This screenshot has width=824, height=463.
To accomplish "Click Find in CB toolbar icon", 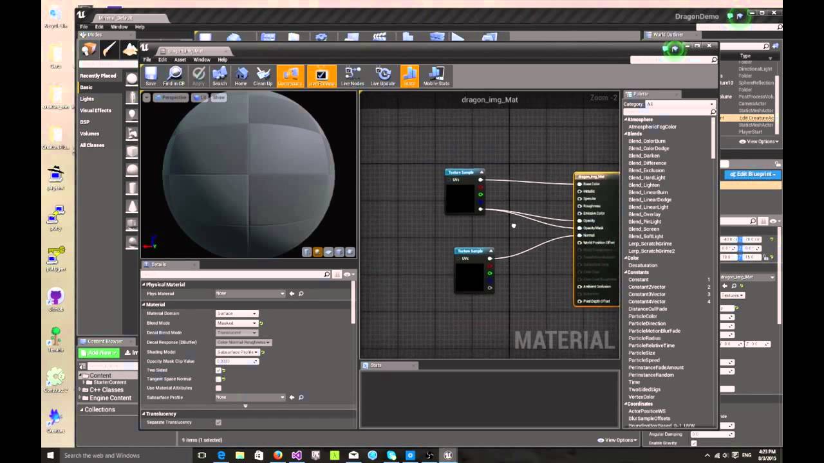I will (x=174, y=76).
